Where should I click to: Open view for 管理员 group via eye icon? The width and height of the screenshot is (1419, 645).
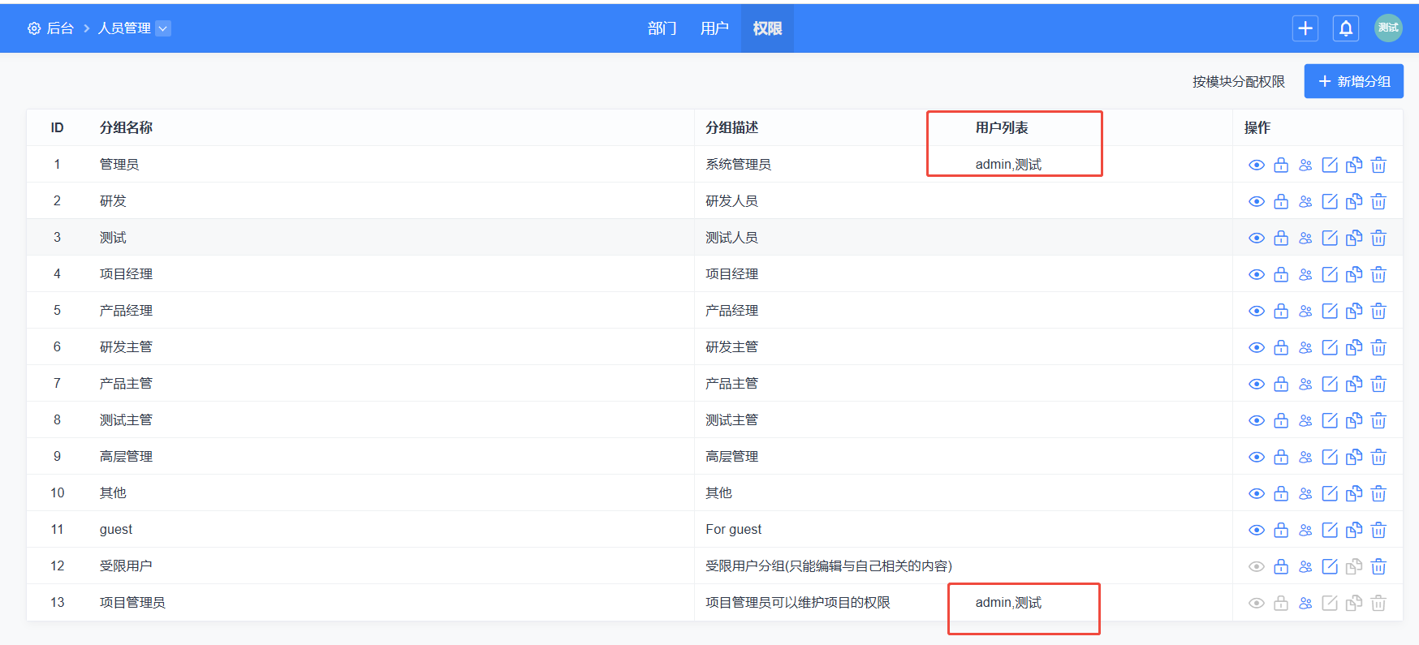tap(1256, 166)
